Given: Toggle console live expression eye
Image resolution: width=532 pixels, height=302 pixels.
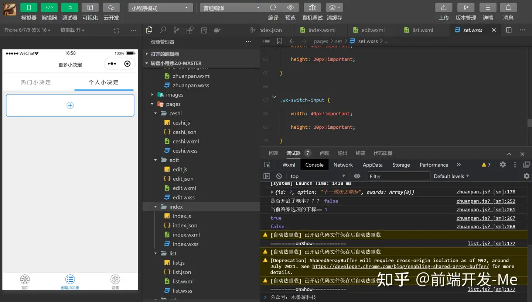Looking at the screenshot, I should click(x=357, y=176).
